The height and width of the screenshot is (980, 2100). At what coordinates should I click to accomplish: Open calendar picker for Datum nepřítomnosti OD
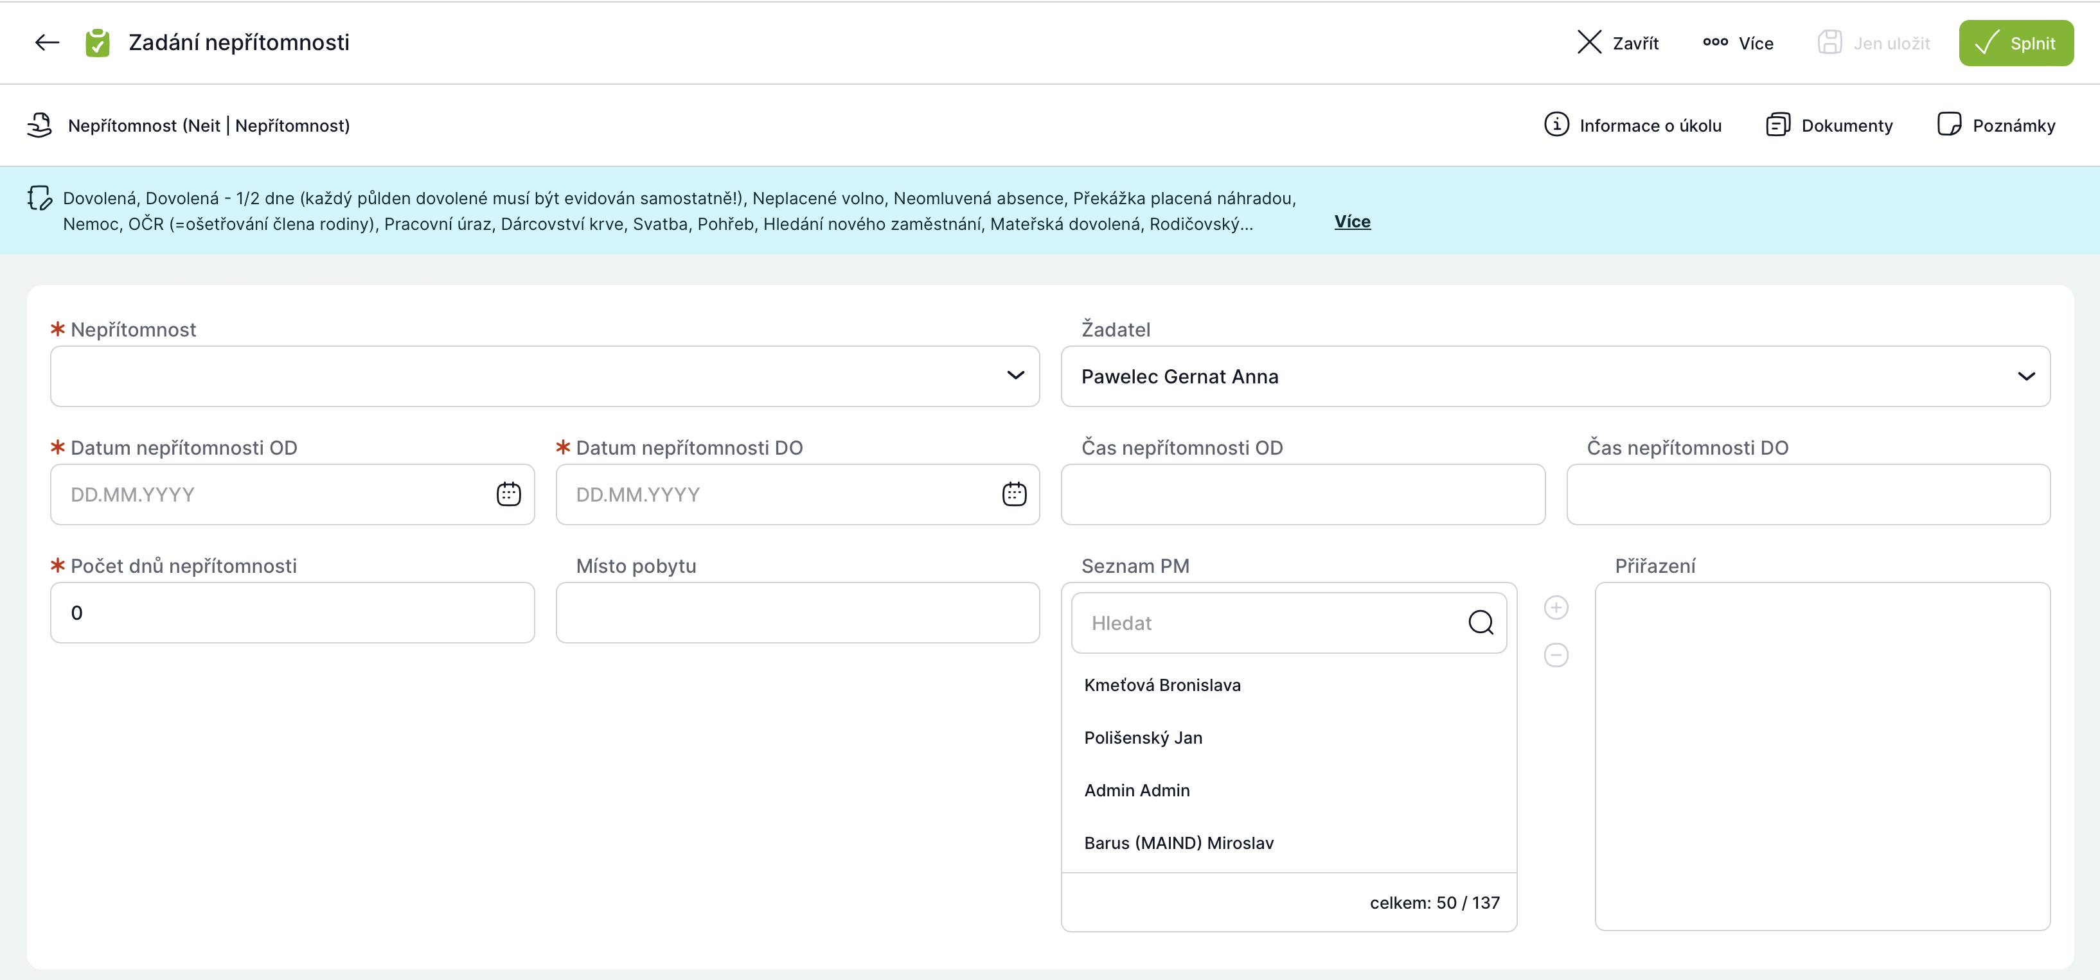[509, 494]
